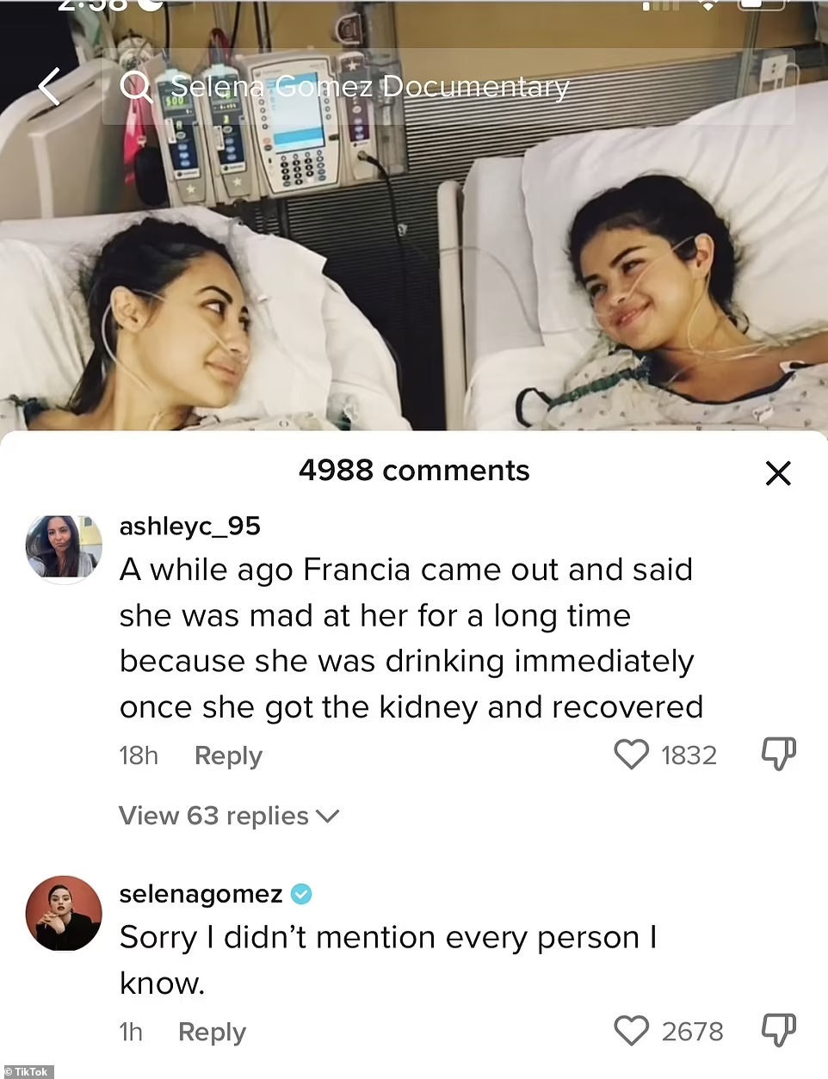Collapse the comments panel with the X

[778, 473]
